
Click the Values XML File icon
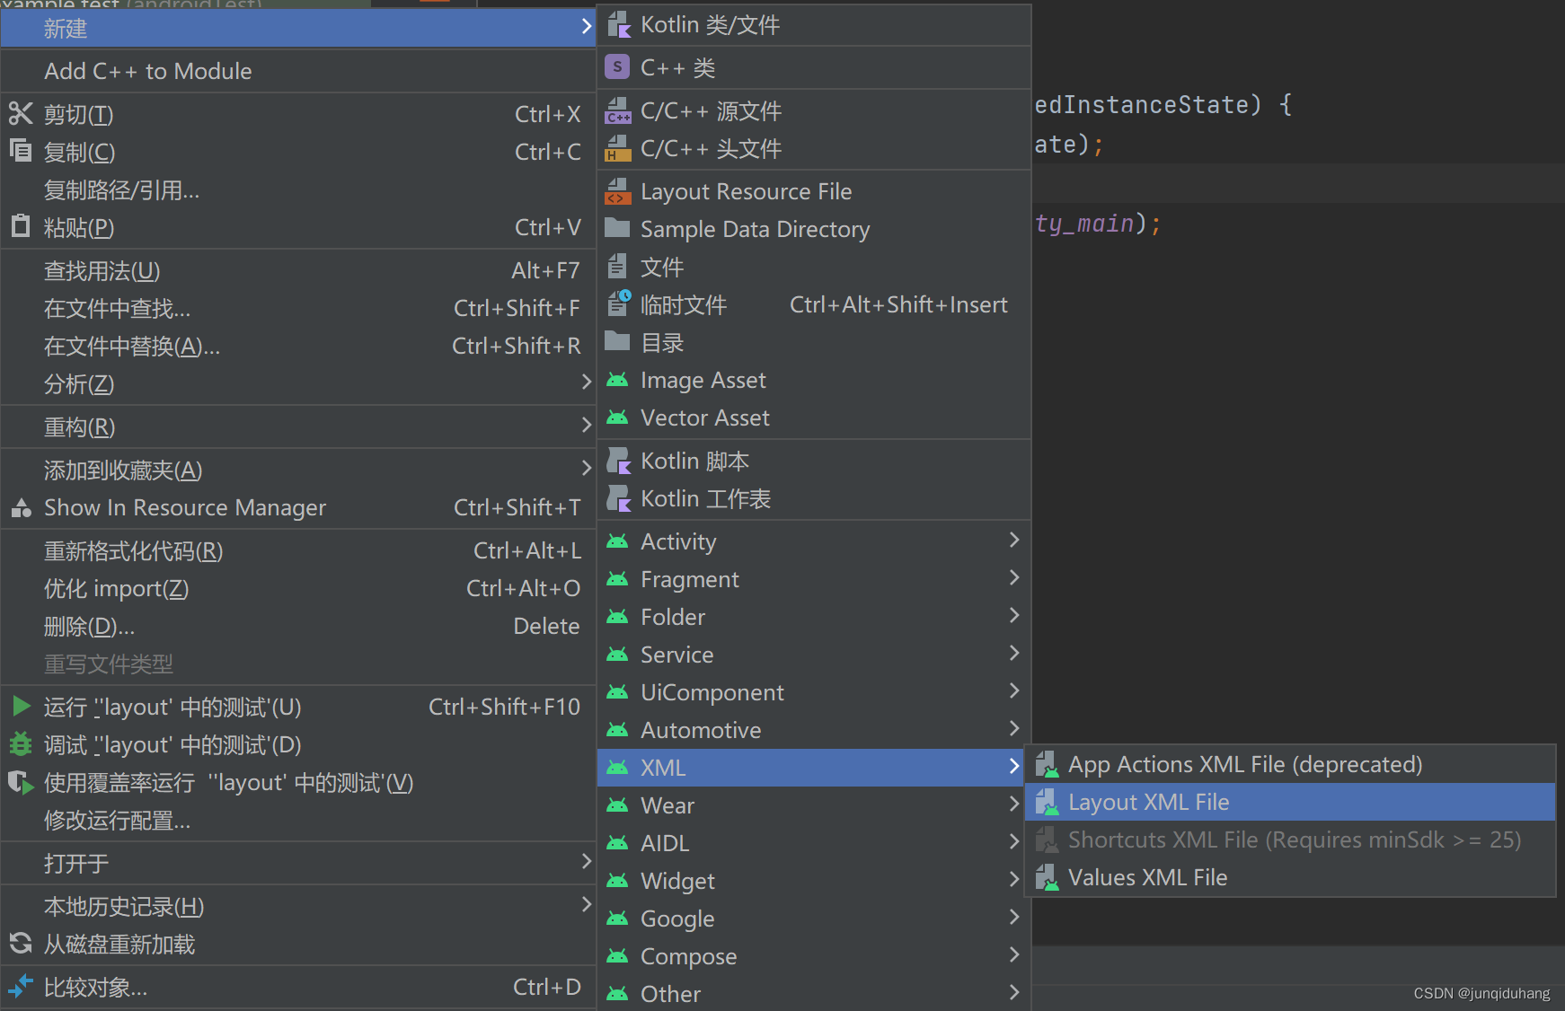tap(1047, 877)
